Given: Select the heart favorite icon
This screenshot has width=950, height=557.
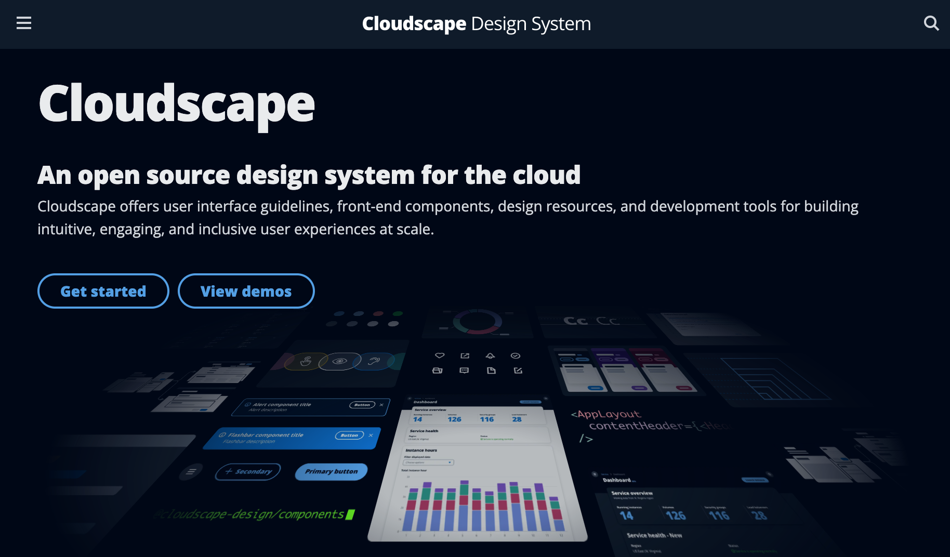Looking at the screenshot, I should pyautogui.click(x=439, y=355).
